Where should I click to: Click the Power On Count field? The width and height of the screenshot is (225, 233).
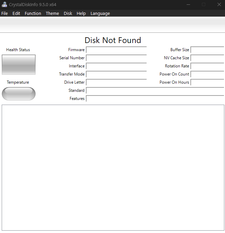coord(207,74)
